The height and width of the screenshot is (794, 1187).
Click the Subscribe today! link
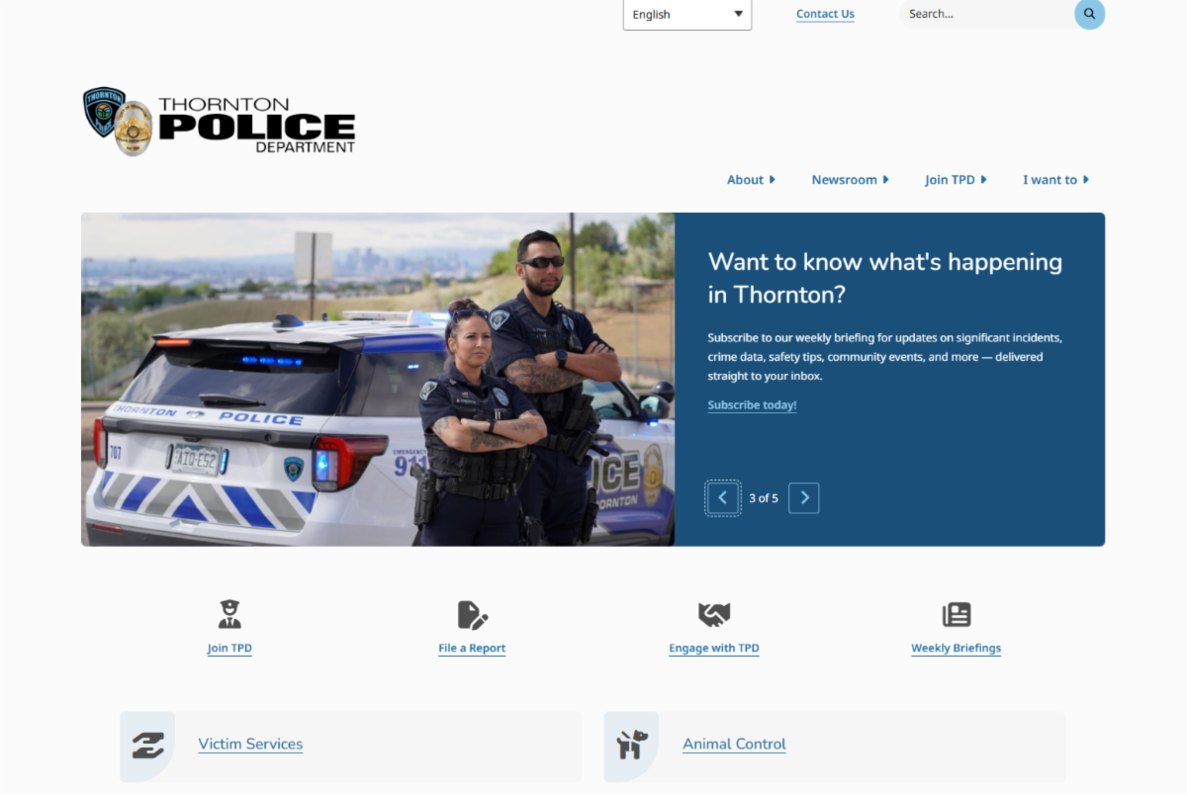(752, 405)
